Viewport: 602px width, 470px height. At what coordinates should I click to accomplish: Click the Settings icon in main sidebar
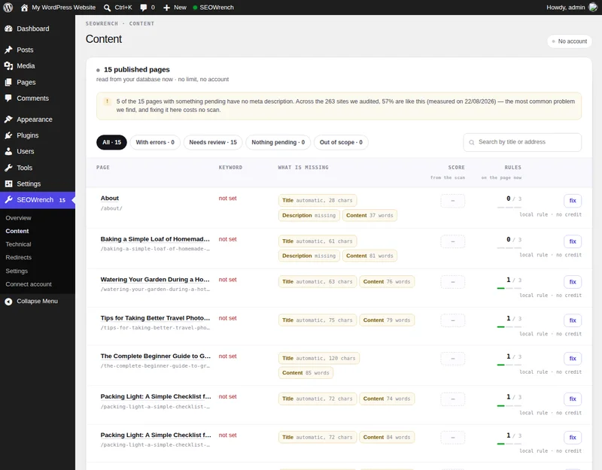(x=8, y=183)
